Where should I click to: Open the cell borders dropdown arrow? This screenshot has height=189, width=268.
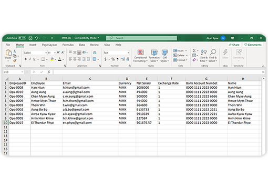[x=47, y=59]
